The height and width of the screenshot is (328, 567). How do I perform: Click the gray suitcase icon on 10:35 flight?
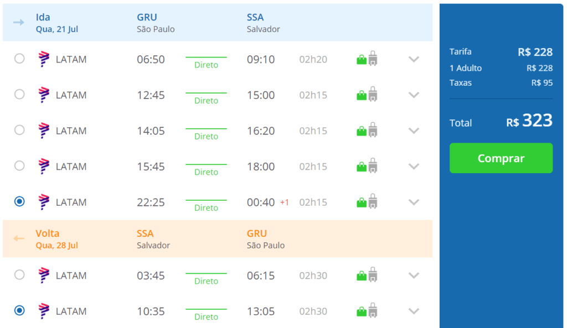[373, 310]
